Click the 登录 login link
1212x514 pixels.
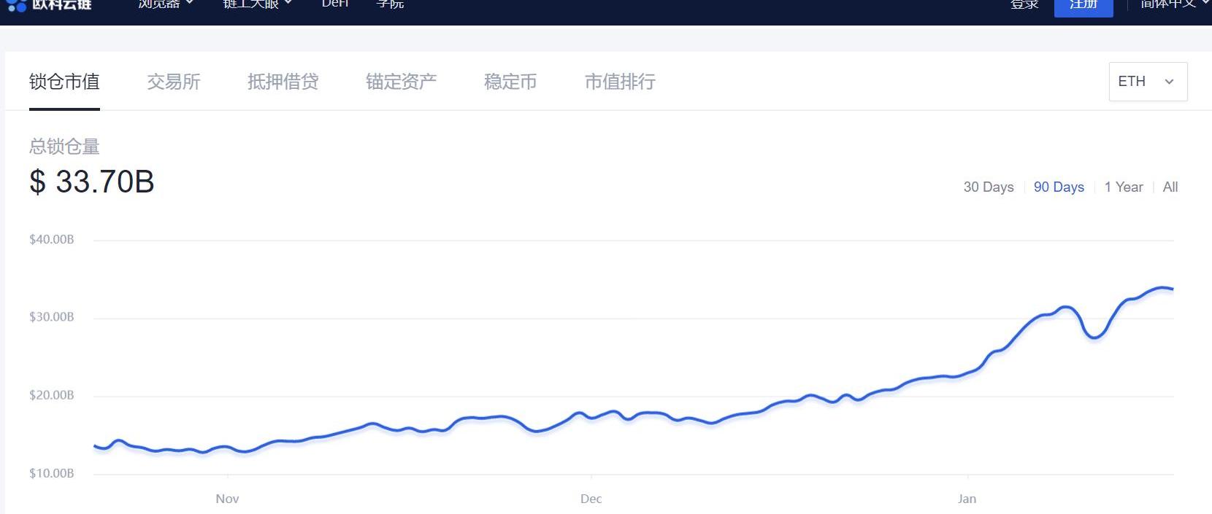[1024, 5]
